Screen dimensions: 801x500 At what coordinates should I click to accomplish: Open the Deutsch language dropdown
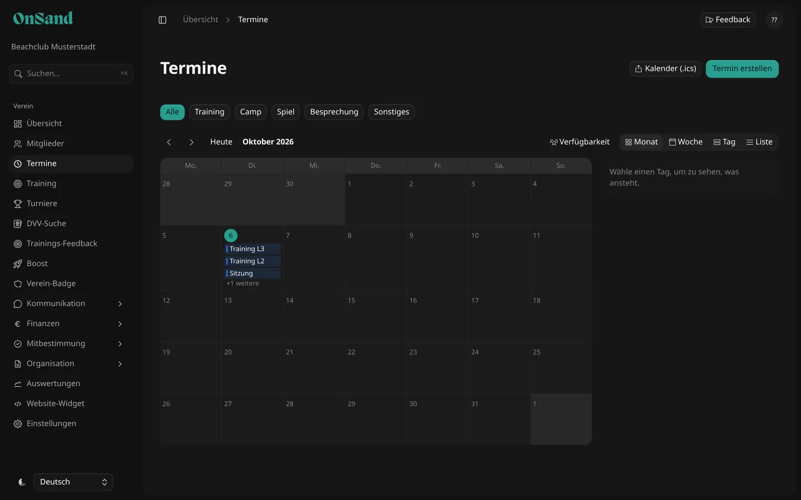pyautogui.click(x=73, y=482)
